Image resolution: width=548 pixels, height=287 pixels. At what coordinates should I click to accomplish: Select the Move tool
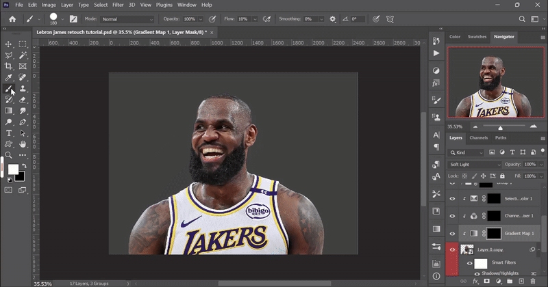9,44
